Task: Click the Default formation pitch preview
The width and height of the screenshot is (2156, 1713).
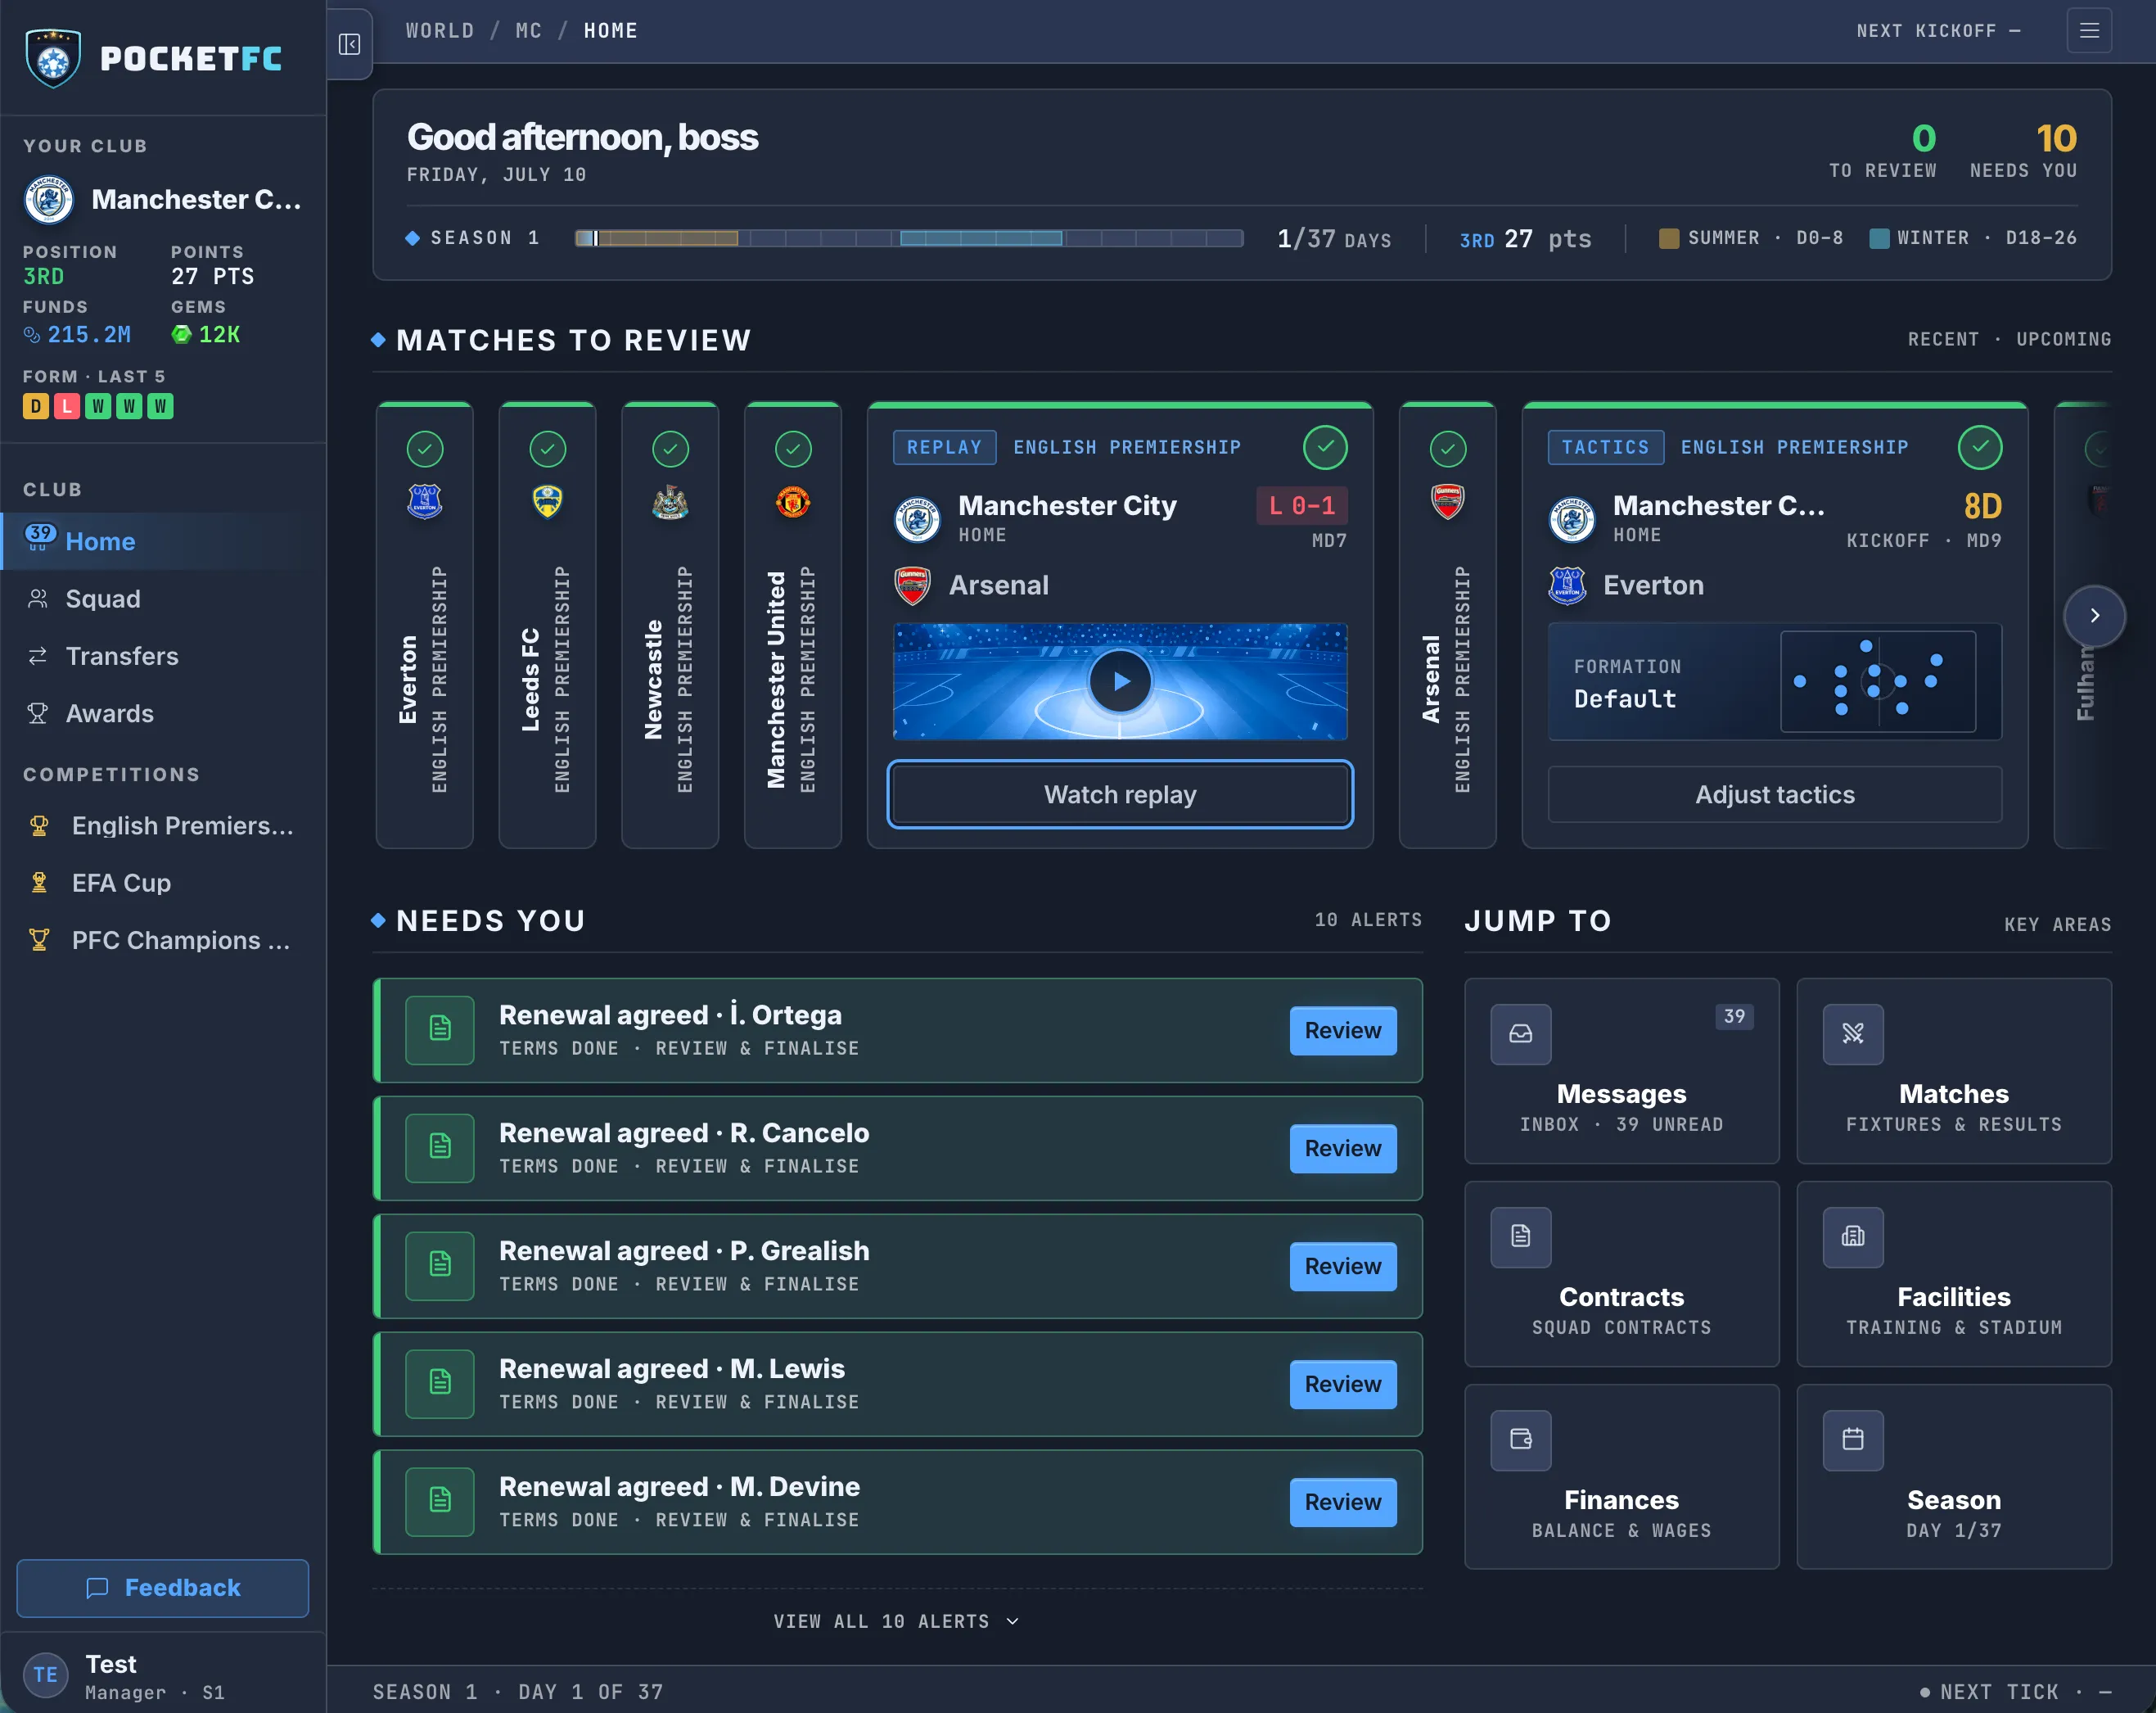Action: coord(1878,681)
